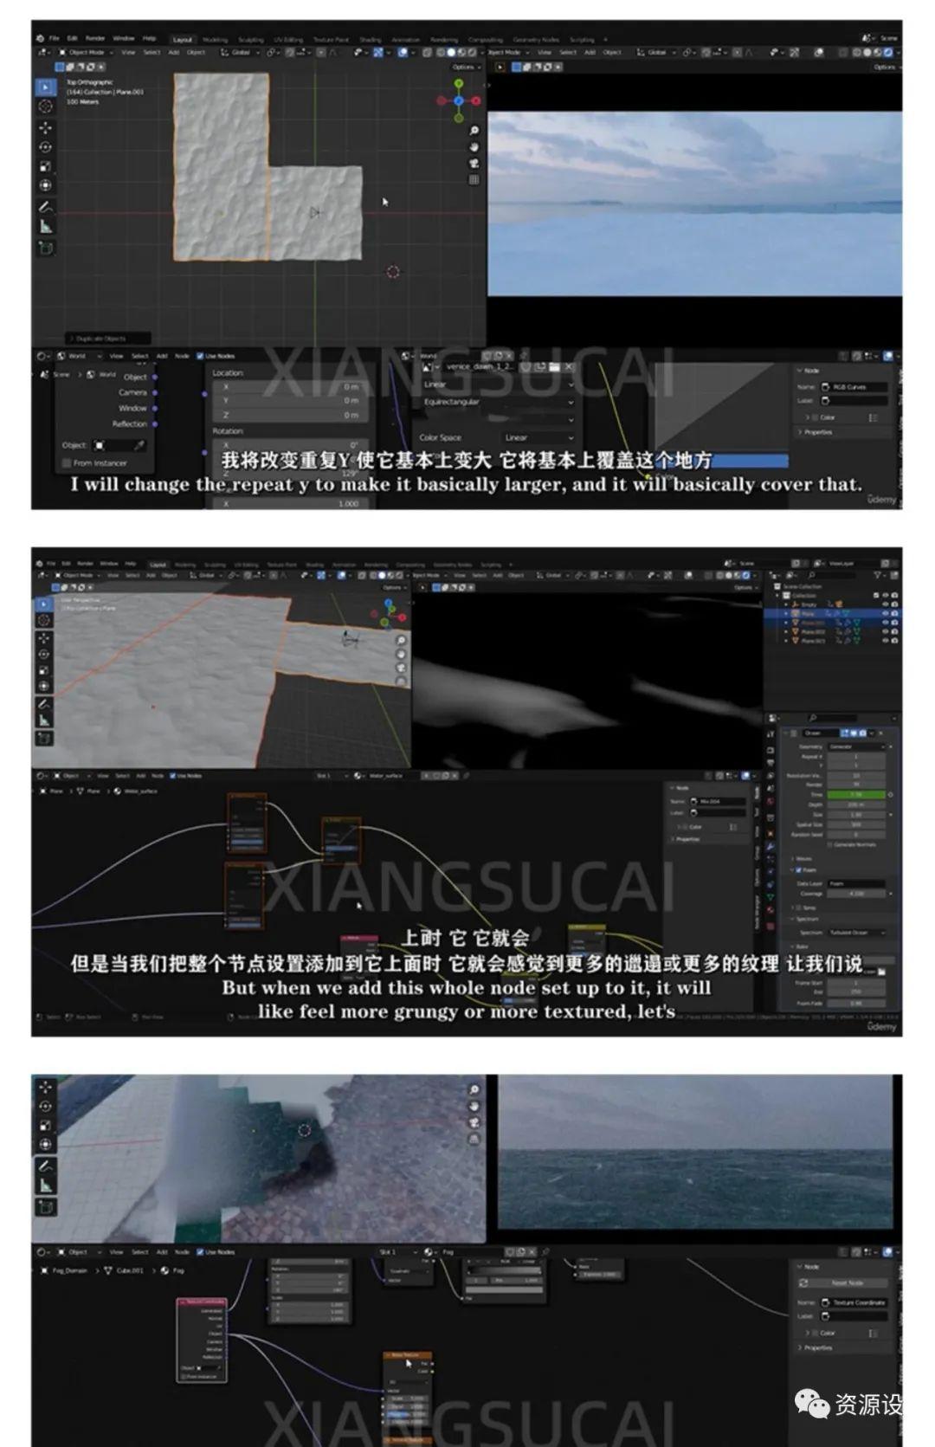Open the Color Space Linear dropdown

(538, 438)
